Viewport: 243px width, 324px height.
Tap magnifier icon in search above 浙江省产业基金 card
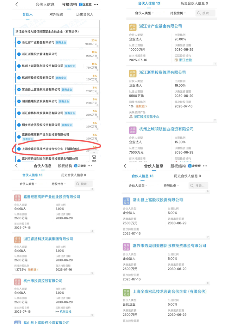click(199, 13)
